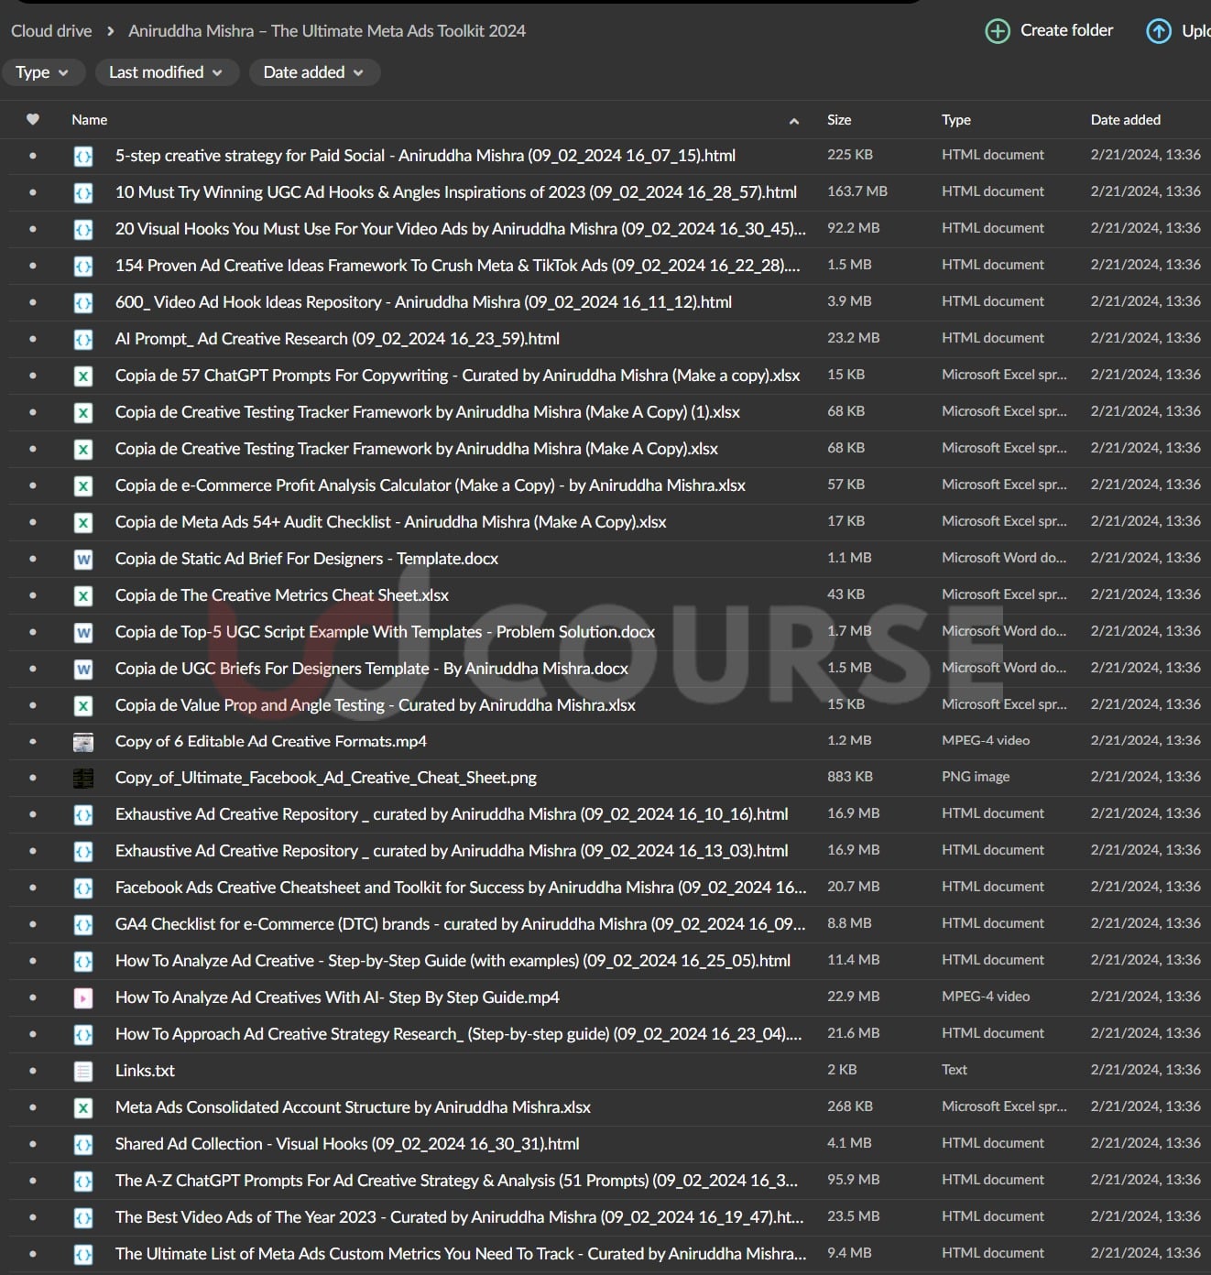
Task: Expand the Last modified filter dropdown
Action: [x=167, y=72]
